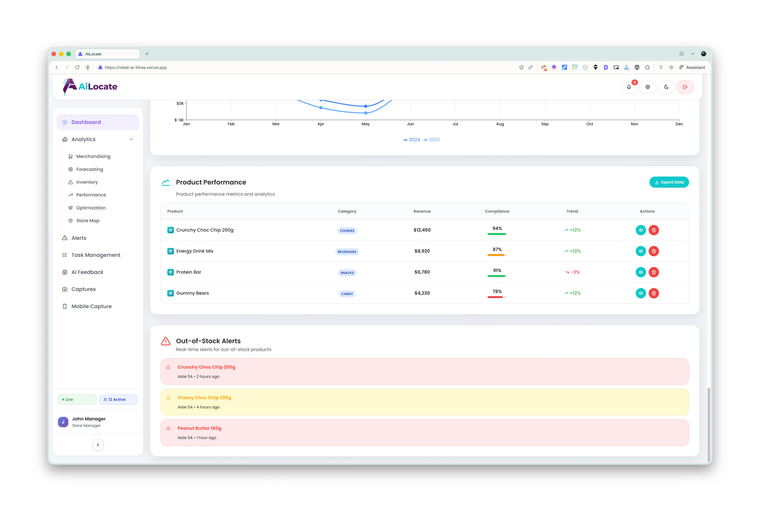Click the 12 Active users badge
This screenshot has width=760, height=512.
pyautogui.click(x=118, y=399)
